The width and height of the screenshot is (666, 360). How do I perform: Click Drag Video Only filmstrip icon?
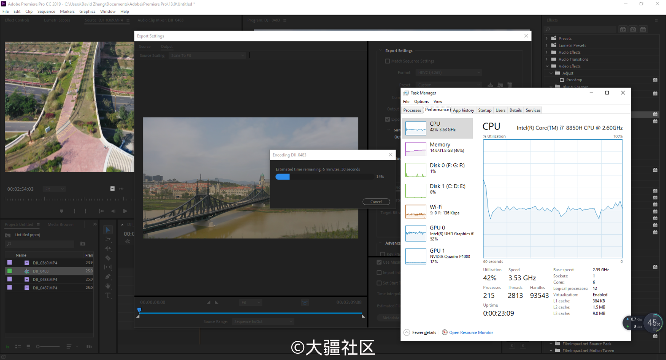coord(112,189)
